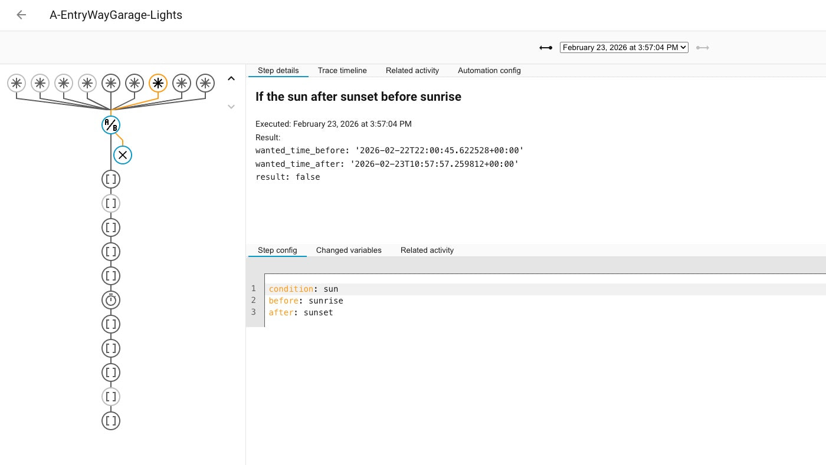This screenshot has height=465, width=826.
Task: Open the lower Related activity tab
Action: (427, 250)
